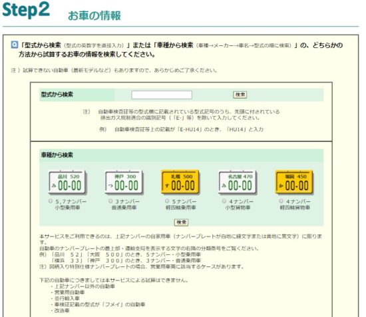The image size is (366, 317).
Task: Click the フメイ model list entry
Action: (98, 304)
